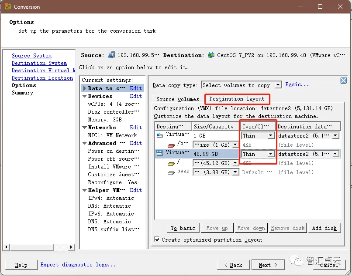Click the destination CentOS VM icon
The height and width of the screenshot is (276, 352).
(x=211, y=55)
